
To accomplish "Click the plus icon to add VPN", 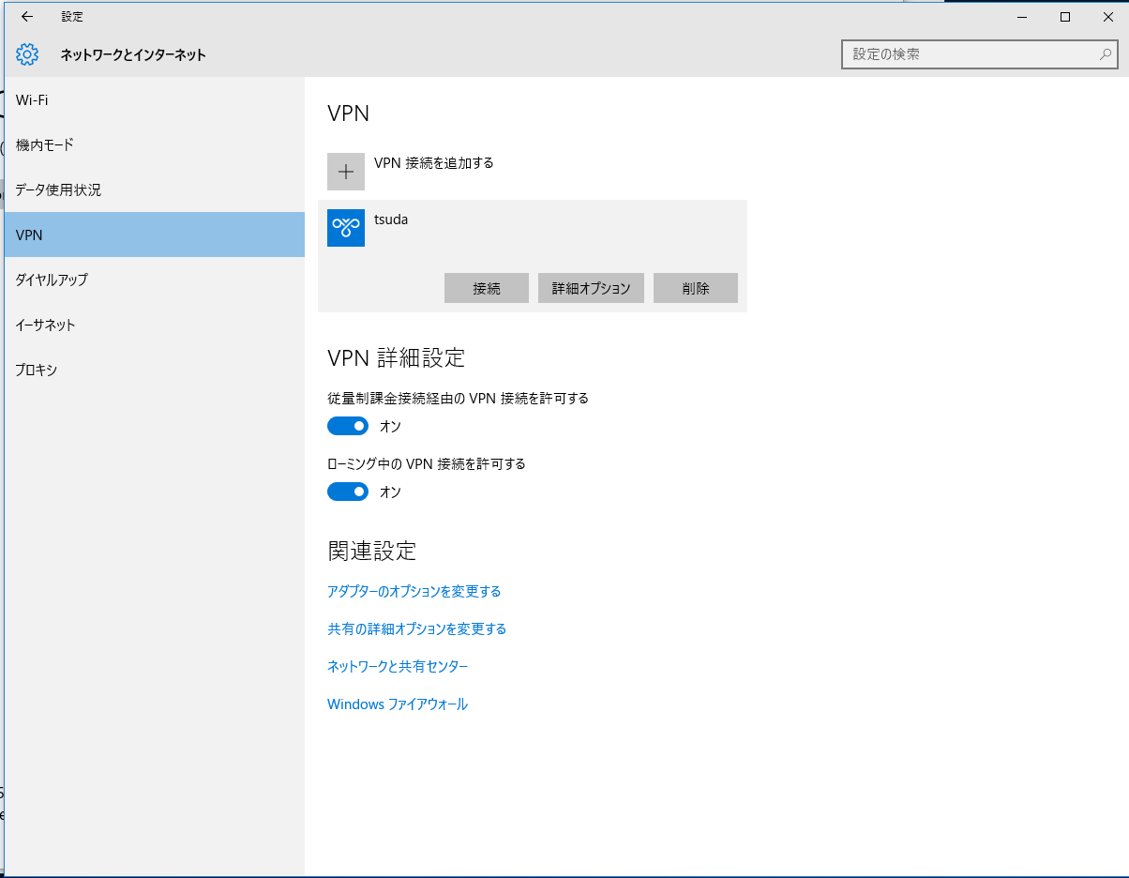I will (346, 172).
